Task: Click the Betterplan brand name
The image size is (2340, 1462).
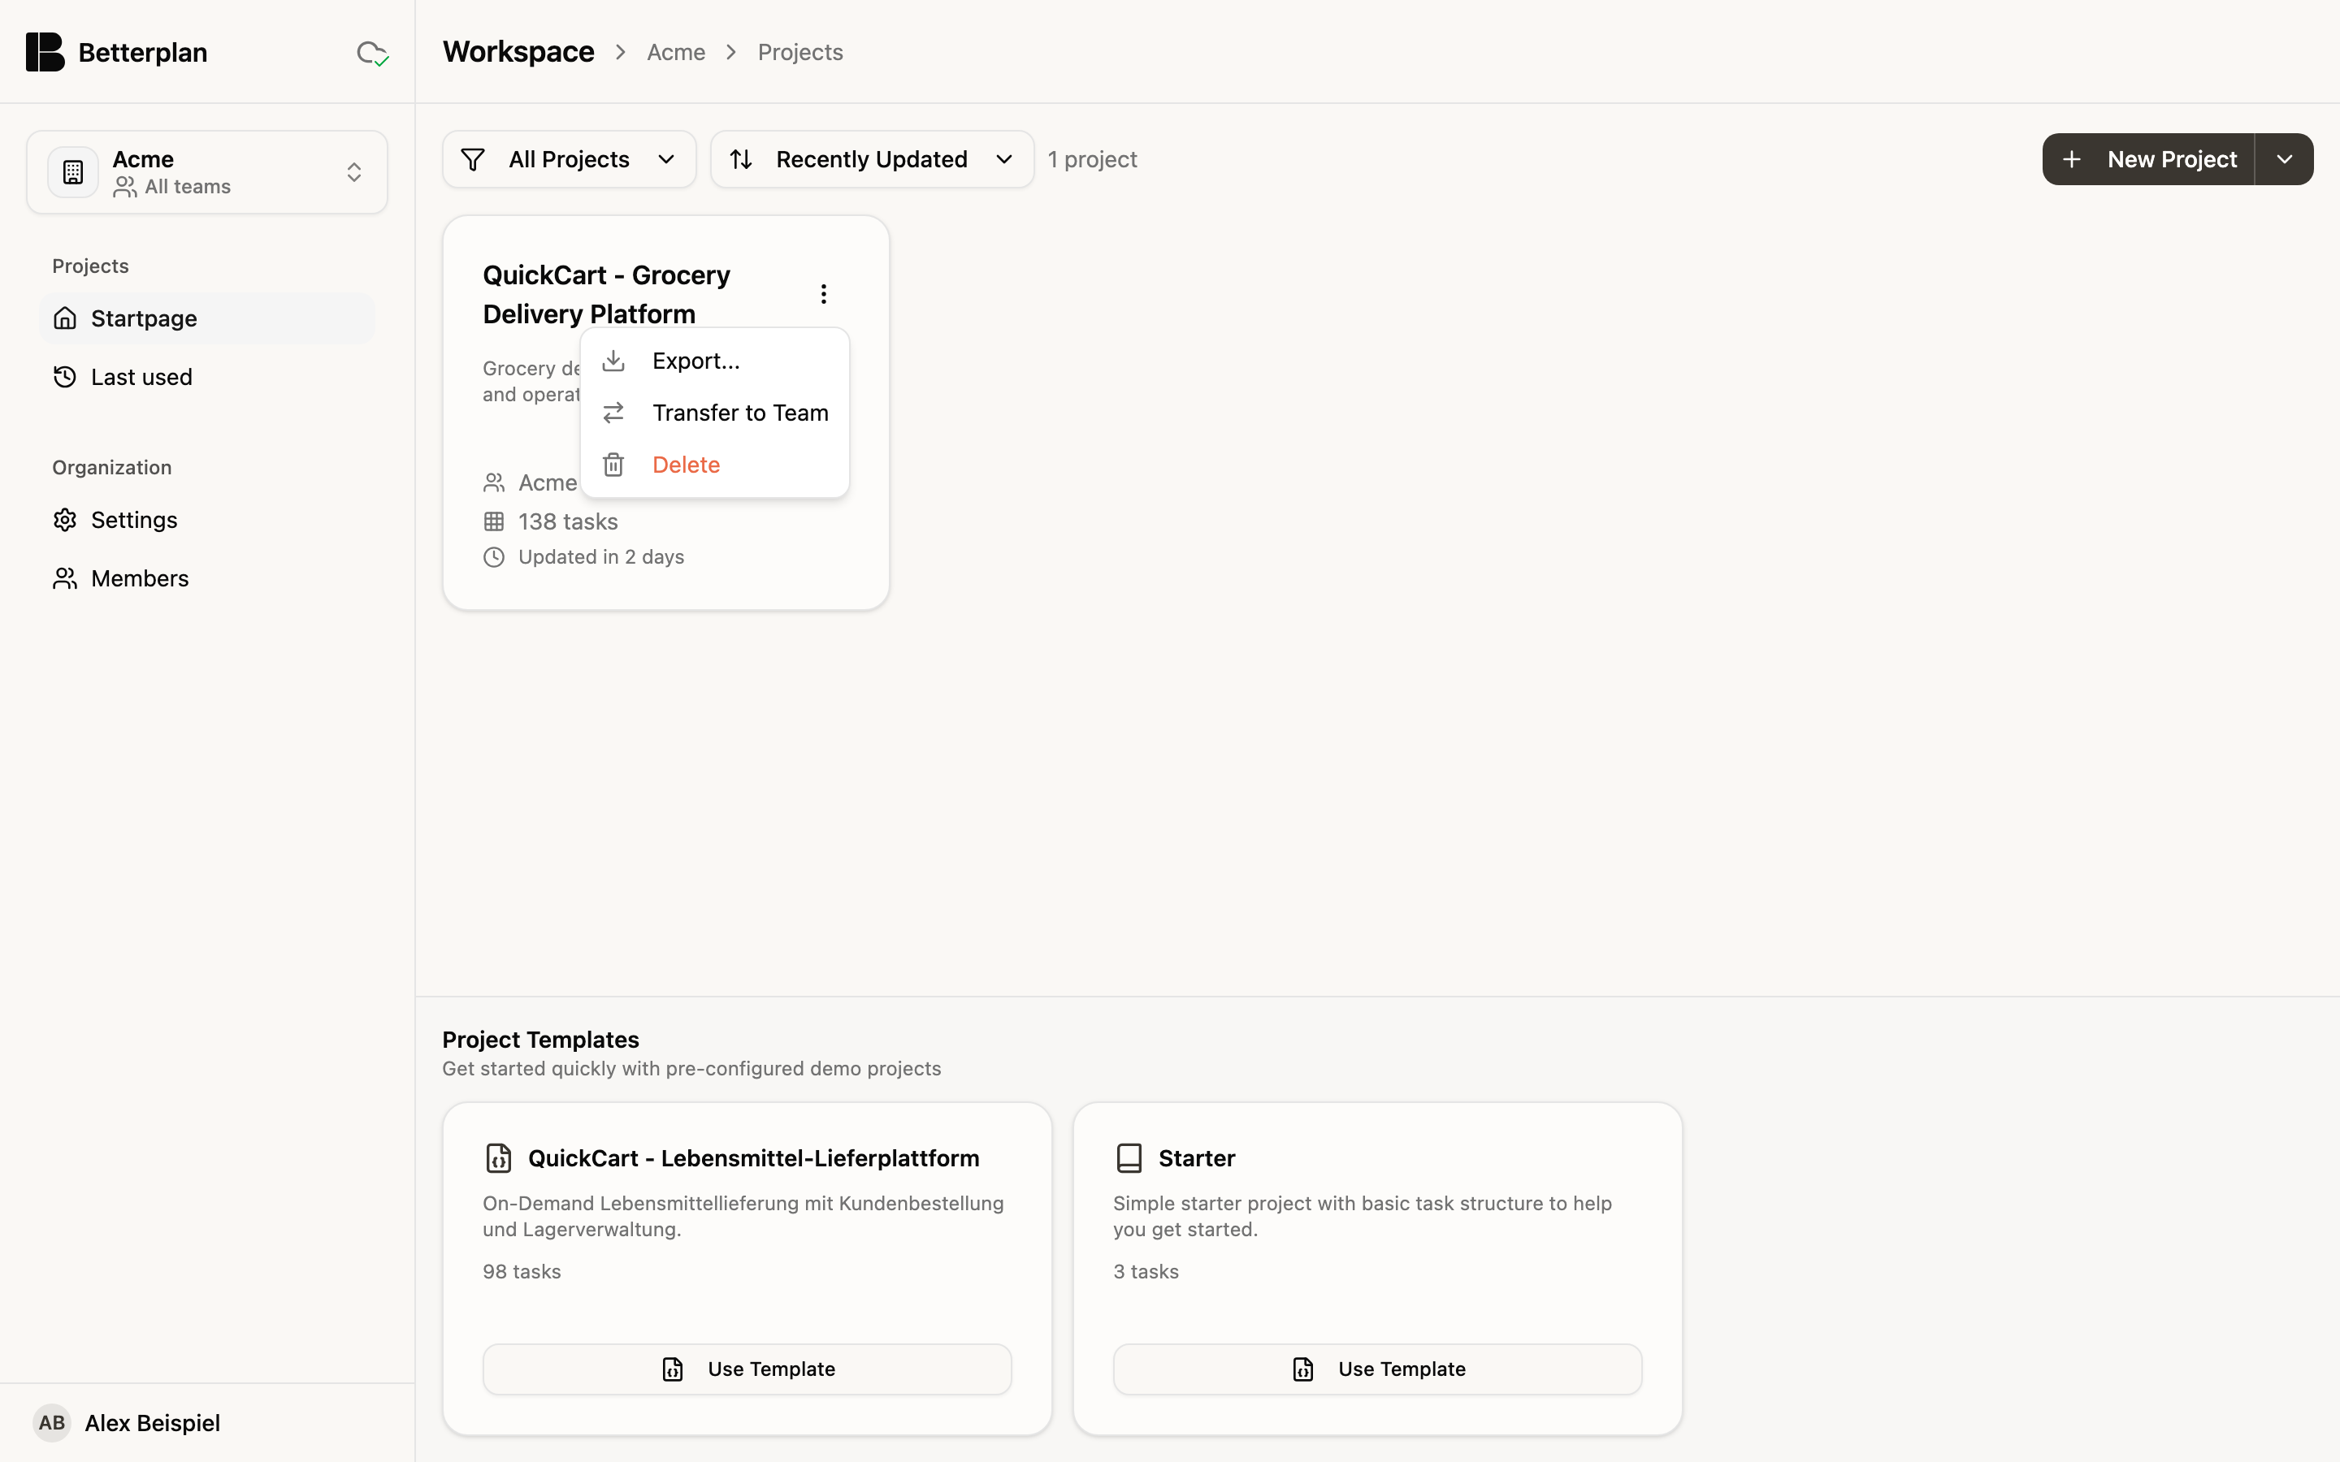Action: (143, 52)
